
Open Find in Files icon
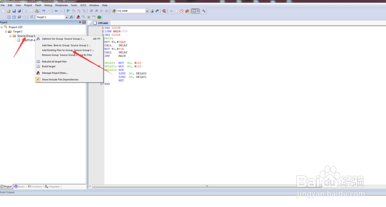click(113, 11)
